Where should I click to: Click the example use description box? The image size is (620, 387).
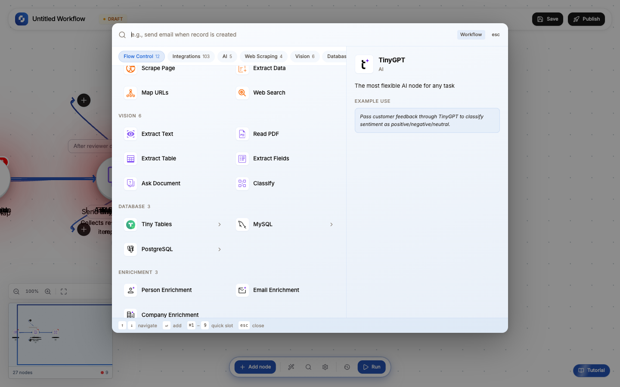coord(427,120)
